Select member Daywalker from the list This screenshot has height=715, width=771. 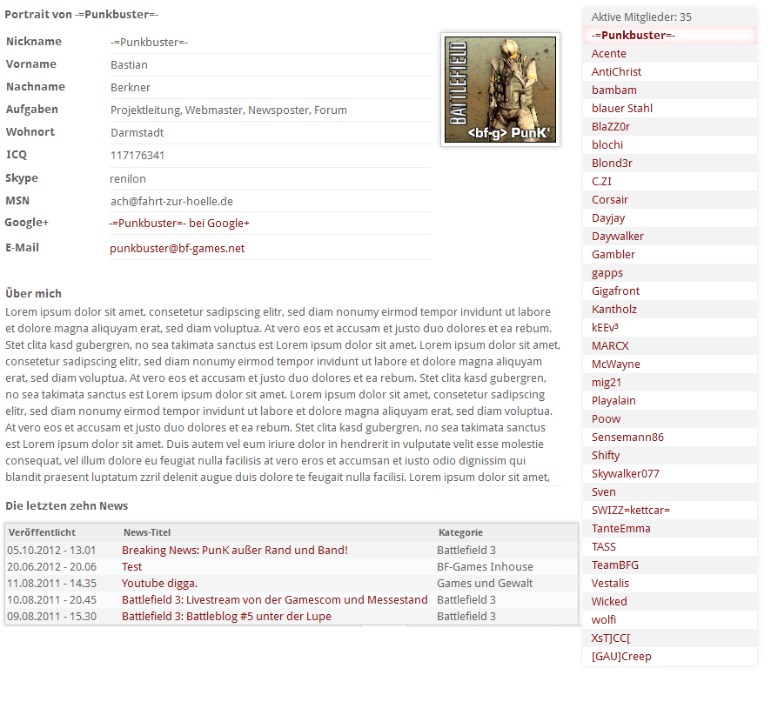pos(617,237)
